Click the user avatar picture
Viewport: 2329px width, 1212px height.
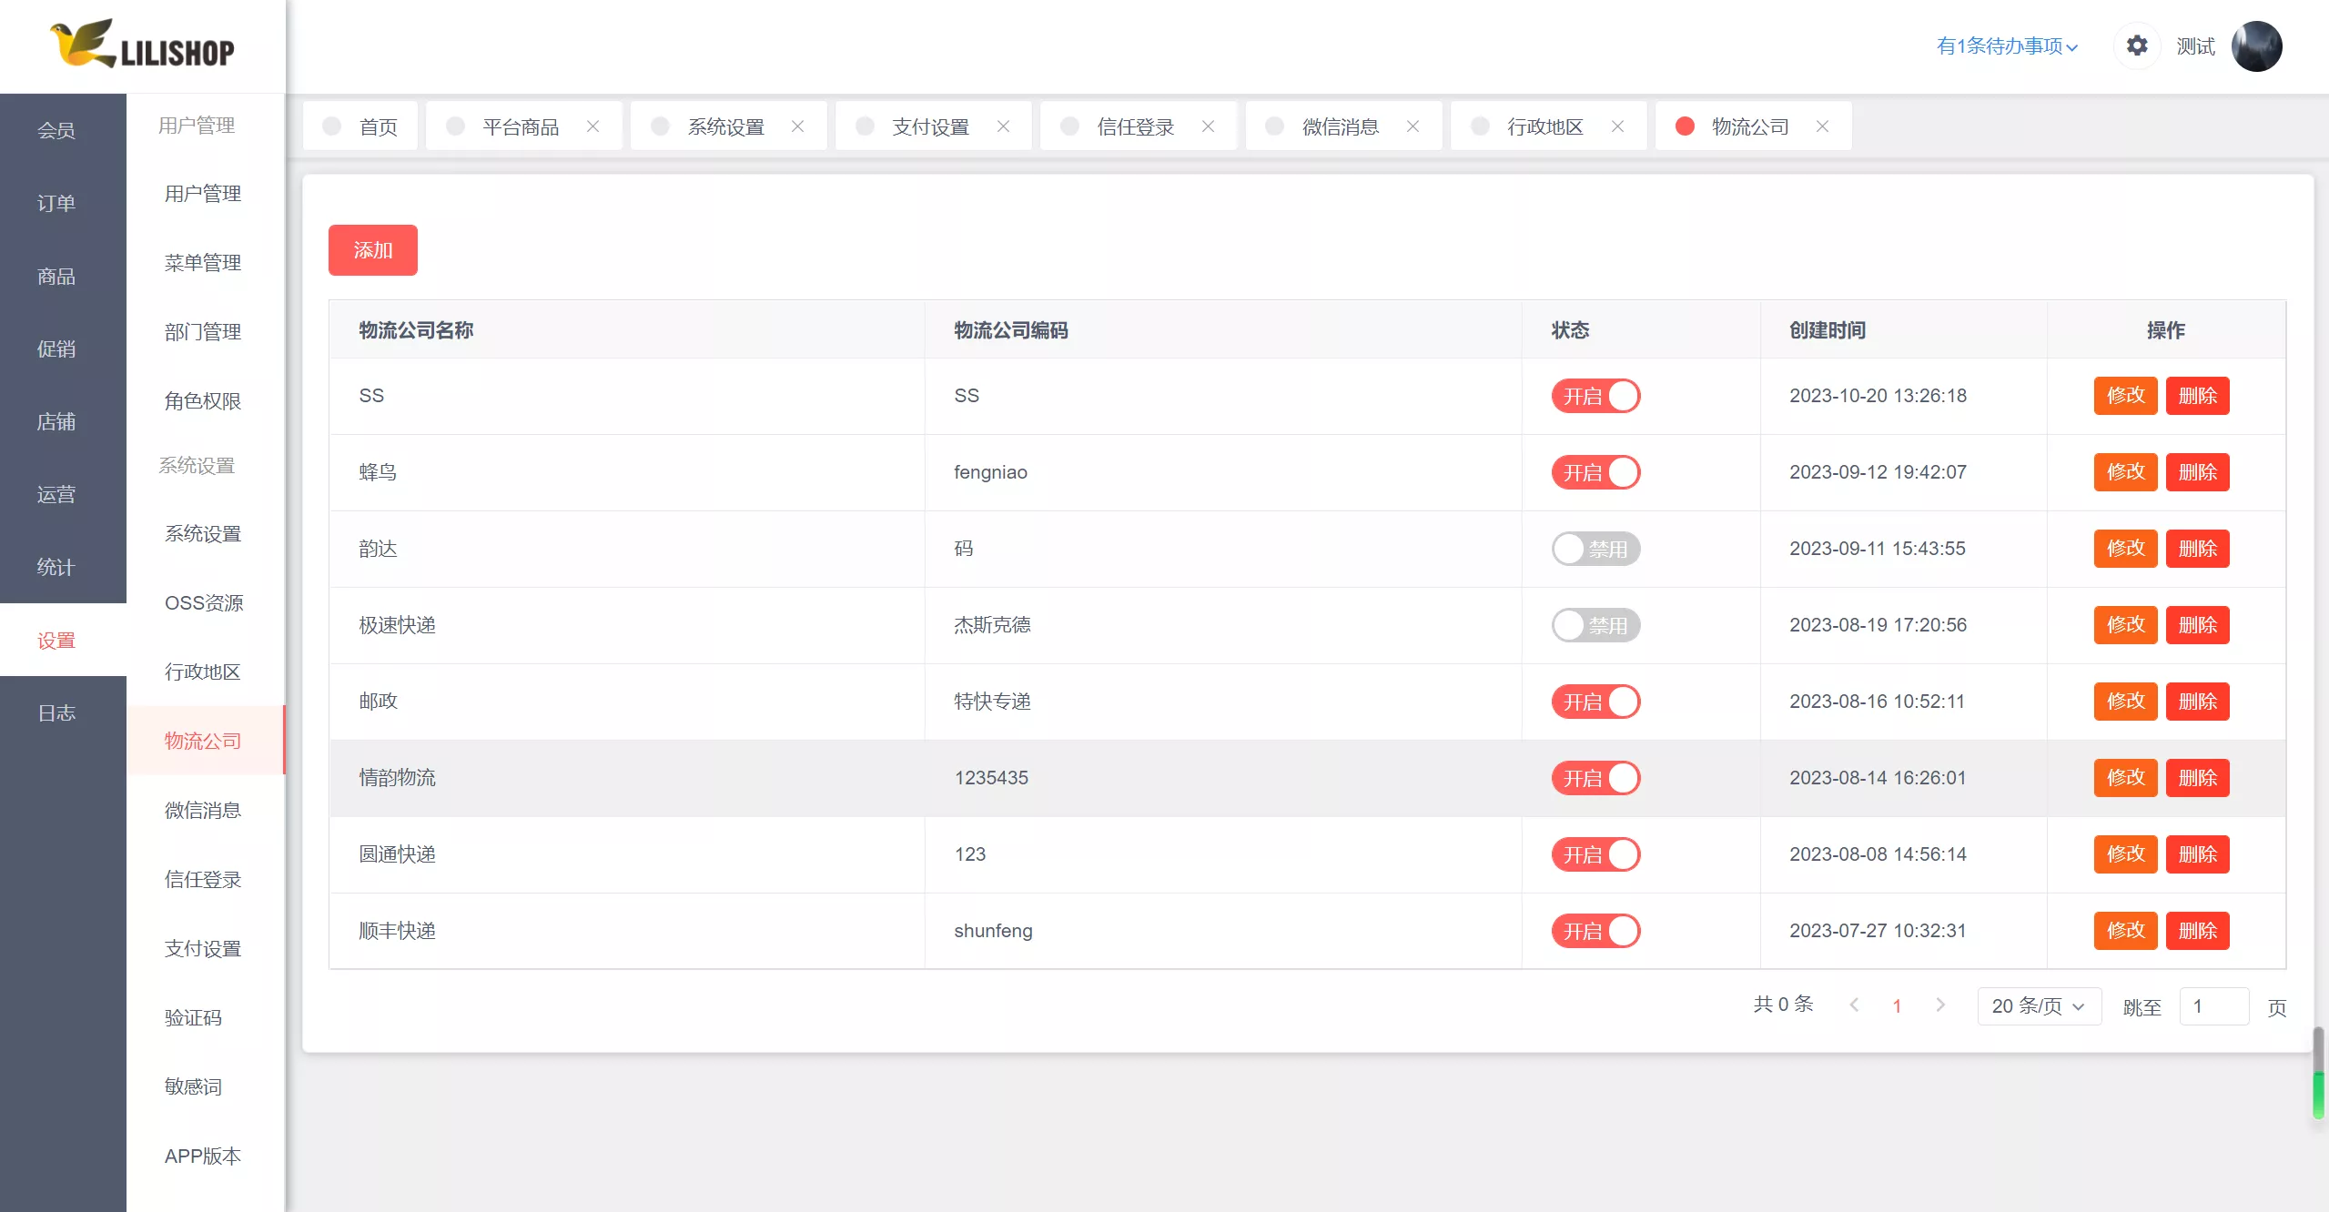pos(2256,46)
